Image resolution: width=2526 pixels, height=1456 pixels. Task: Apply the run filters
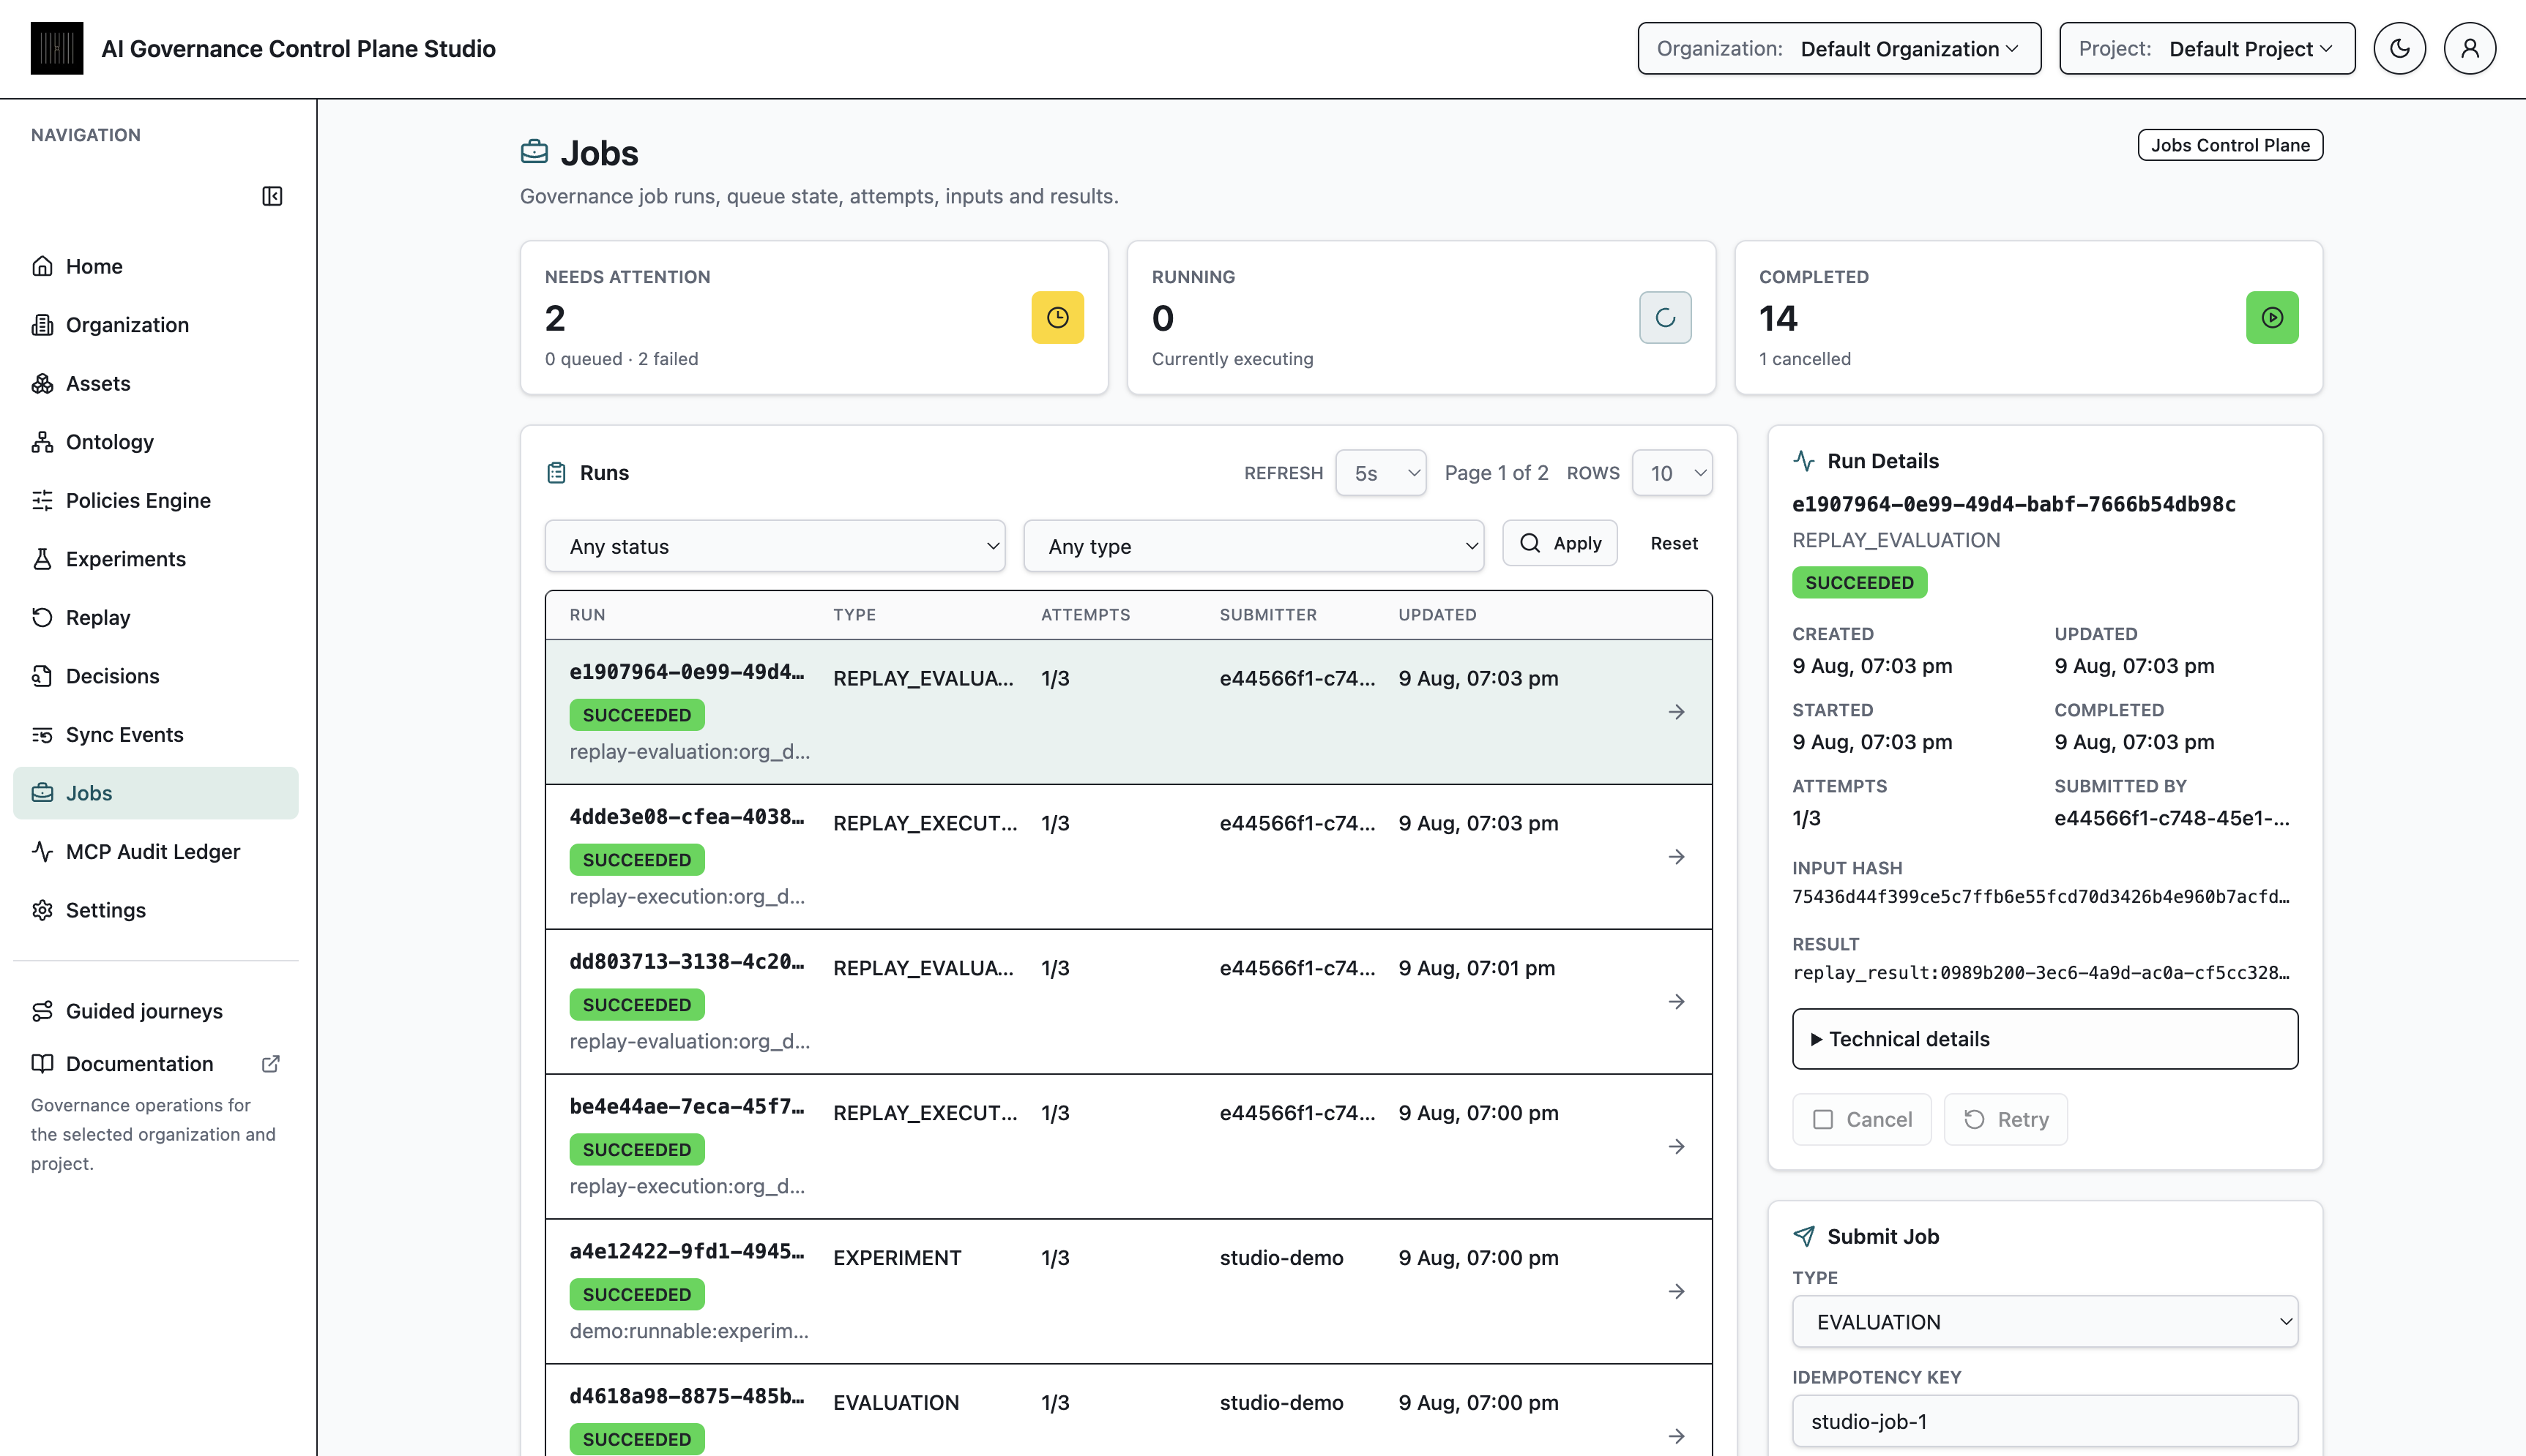coord(1560,543)
